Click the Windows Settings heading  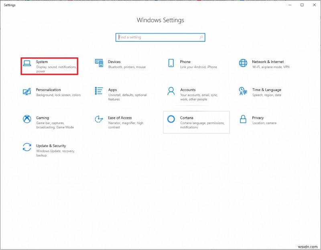(x=160, y=20)
